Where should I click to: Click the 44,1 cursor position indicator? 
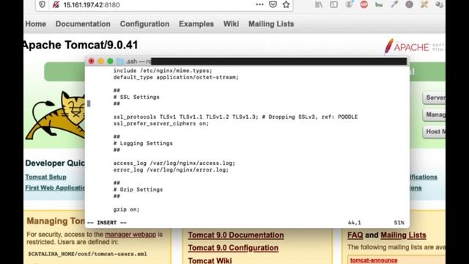coord(355,222)
